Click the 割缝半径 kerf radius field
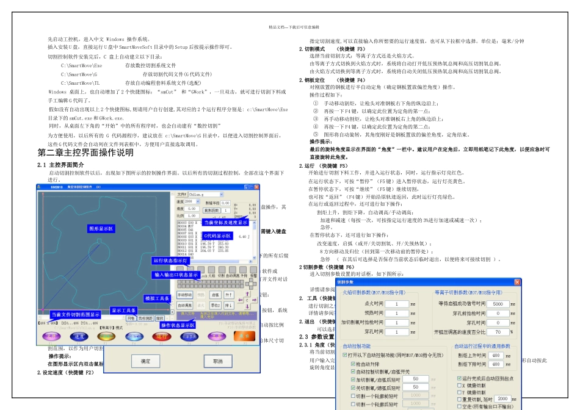Screen dimensions: 580x410 pos(226,203)
